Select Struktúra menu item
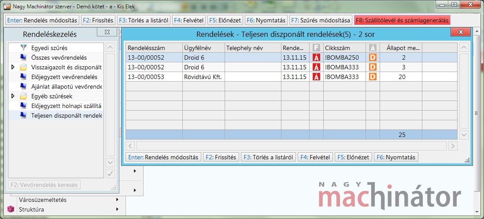Screen dimensions: 484x219 pos(31,209)
